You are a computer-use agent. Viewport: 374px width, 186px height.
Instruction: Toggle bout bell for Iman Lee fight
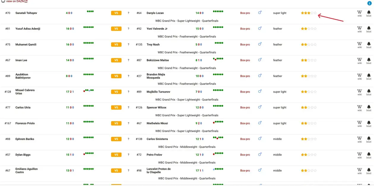[x=369, y=60]
